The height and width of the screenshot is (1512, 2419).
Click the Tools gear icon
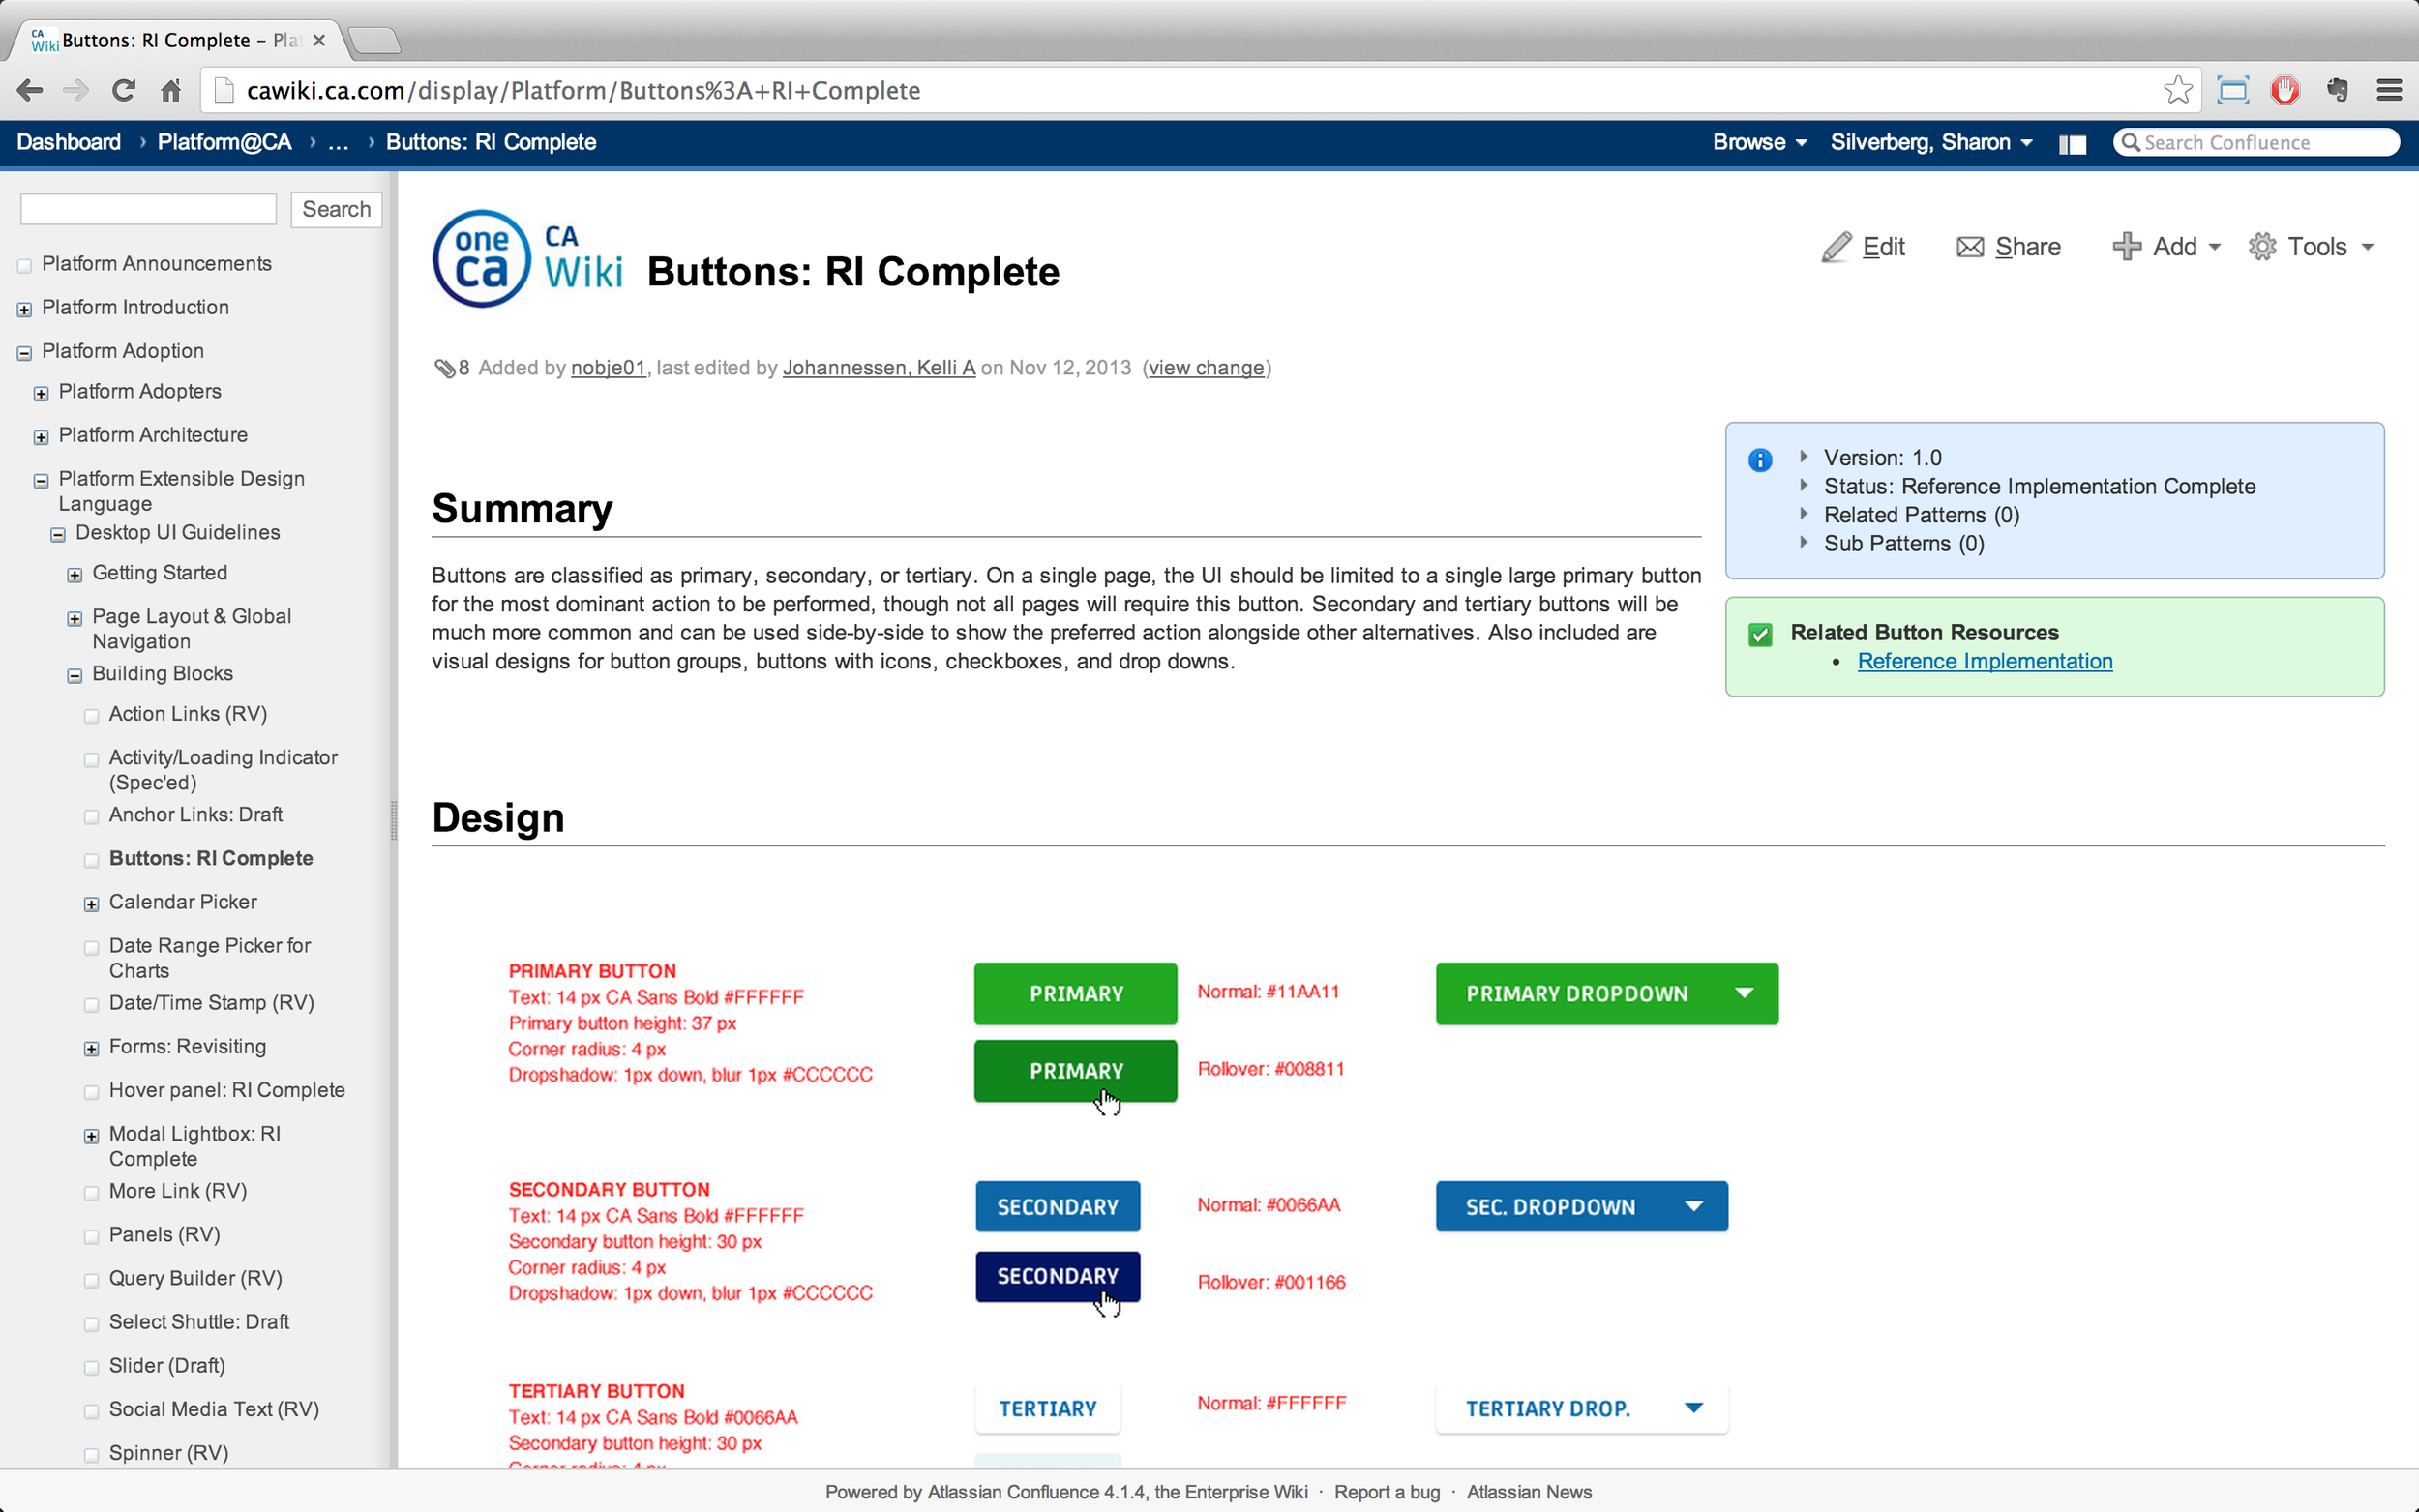2262,247
